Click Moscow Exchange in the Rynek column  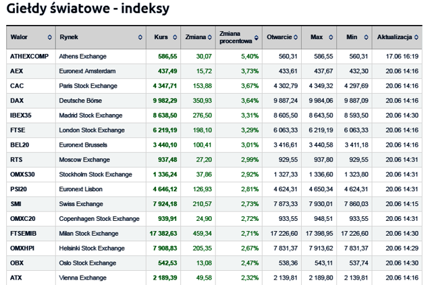[x=82, y=159]
